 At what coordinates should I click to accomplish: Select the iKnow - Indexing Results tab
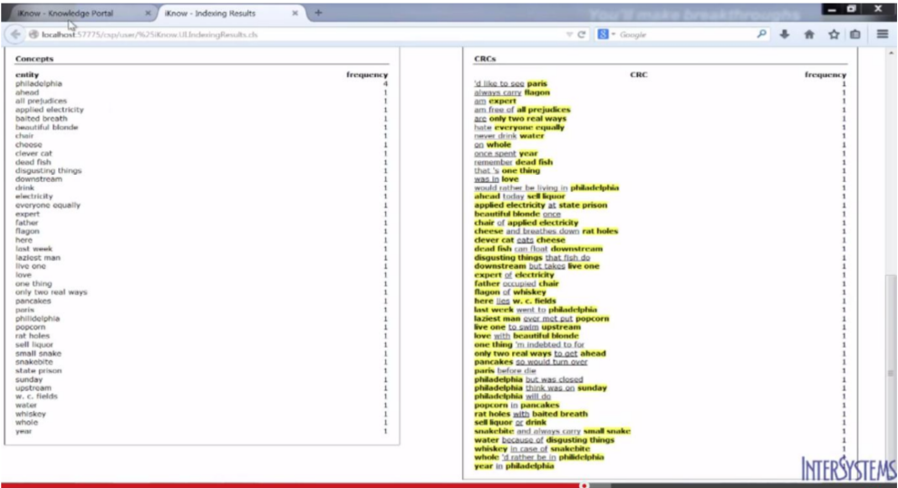coord(210,14)
